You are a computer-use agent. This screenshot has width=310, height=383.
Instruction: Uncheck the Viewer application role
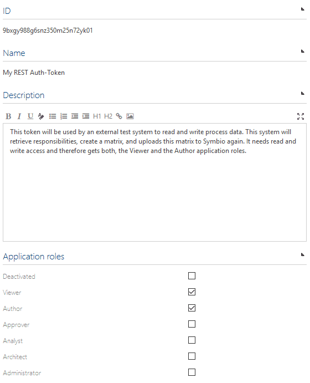point(192,292)
